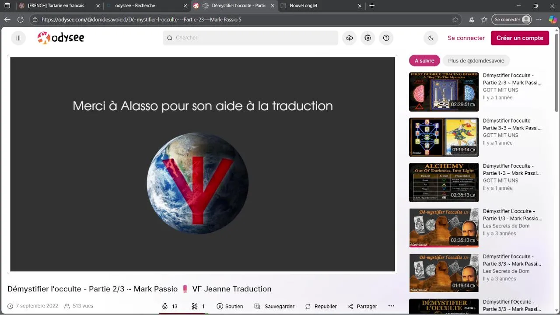Click the 513 vues view count

click(x=83, y=306)
